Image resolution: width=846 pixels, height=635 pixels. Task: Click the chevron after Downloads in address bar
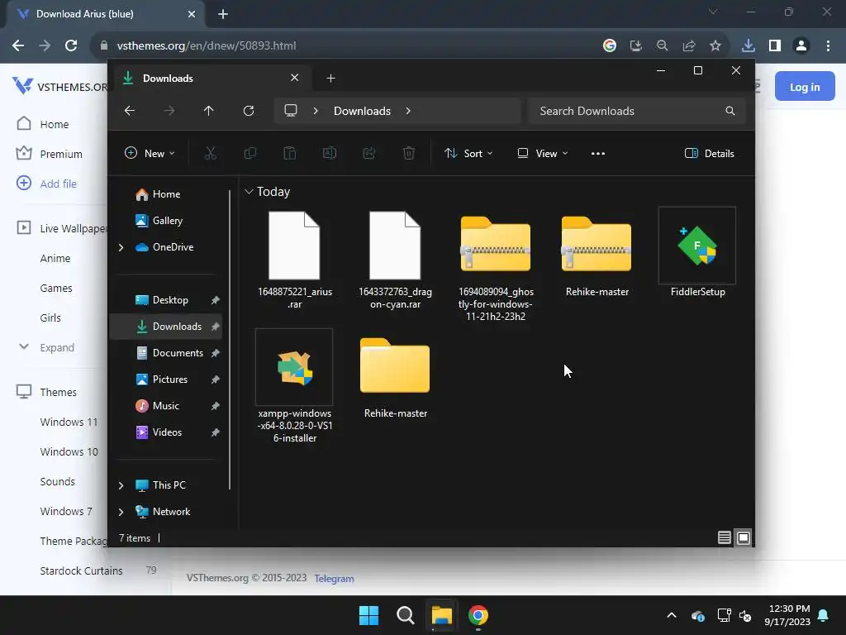click(408, 111)
